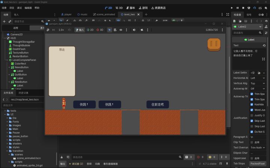Image resolution: width=270 pixels, height=168 pixels.
Task: Click the next frame step icon
Action: pos(54,30)
